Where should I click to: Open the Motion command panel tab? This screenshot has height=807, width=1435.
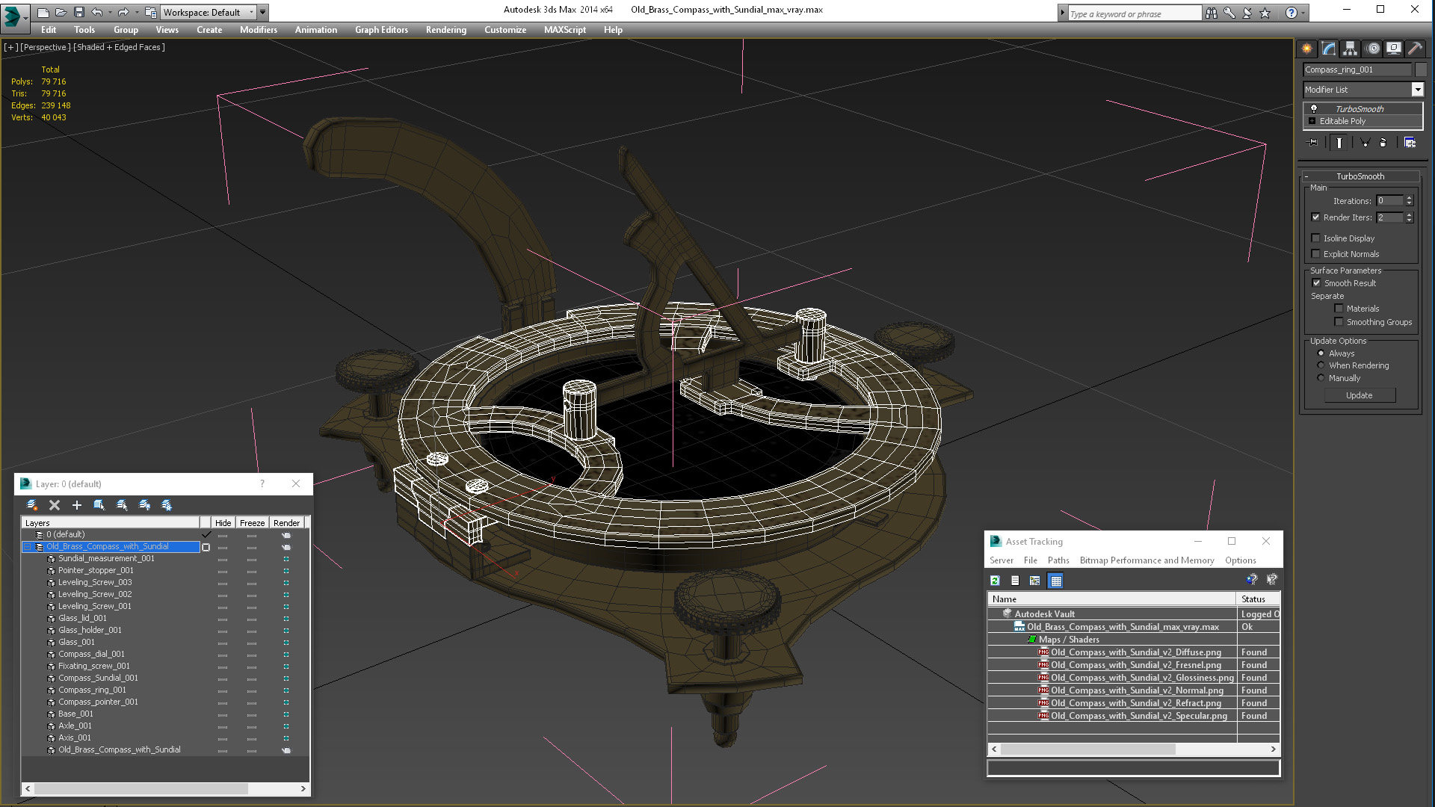point(1372,49)
